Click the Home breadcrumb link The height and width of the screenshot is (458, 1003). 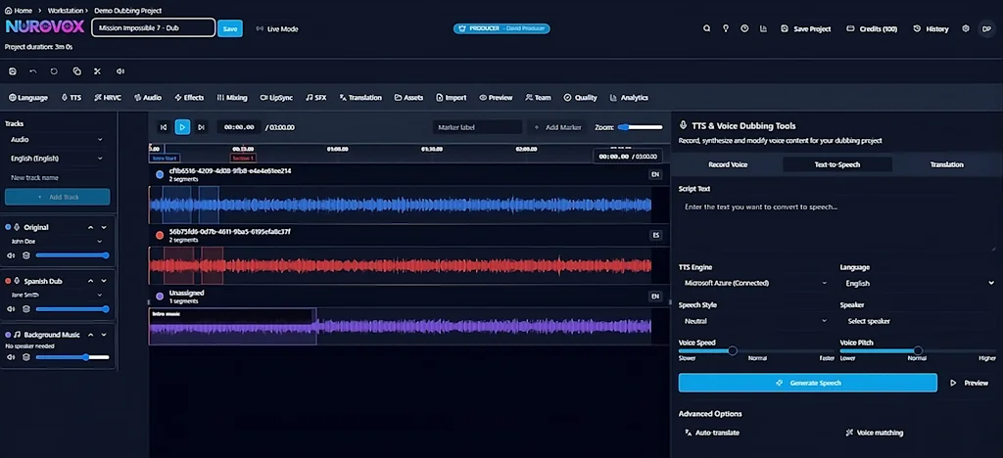(19, 11)
